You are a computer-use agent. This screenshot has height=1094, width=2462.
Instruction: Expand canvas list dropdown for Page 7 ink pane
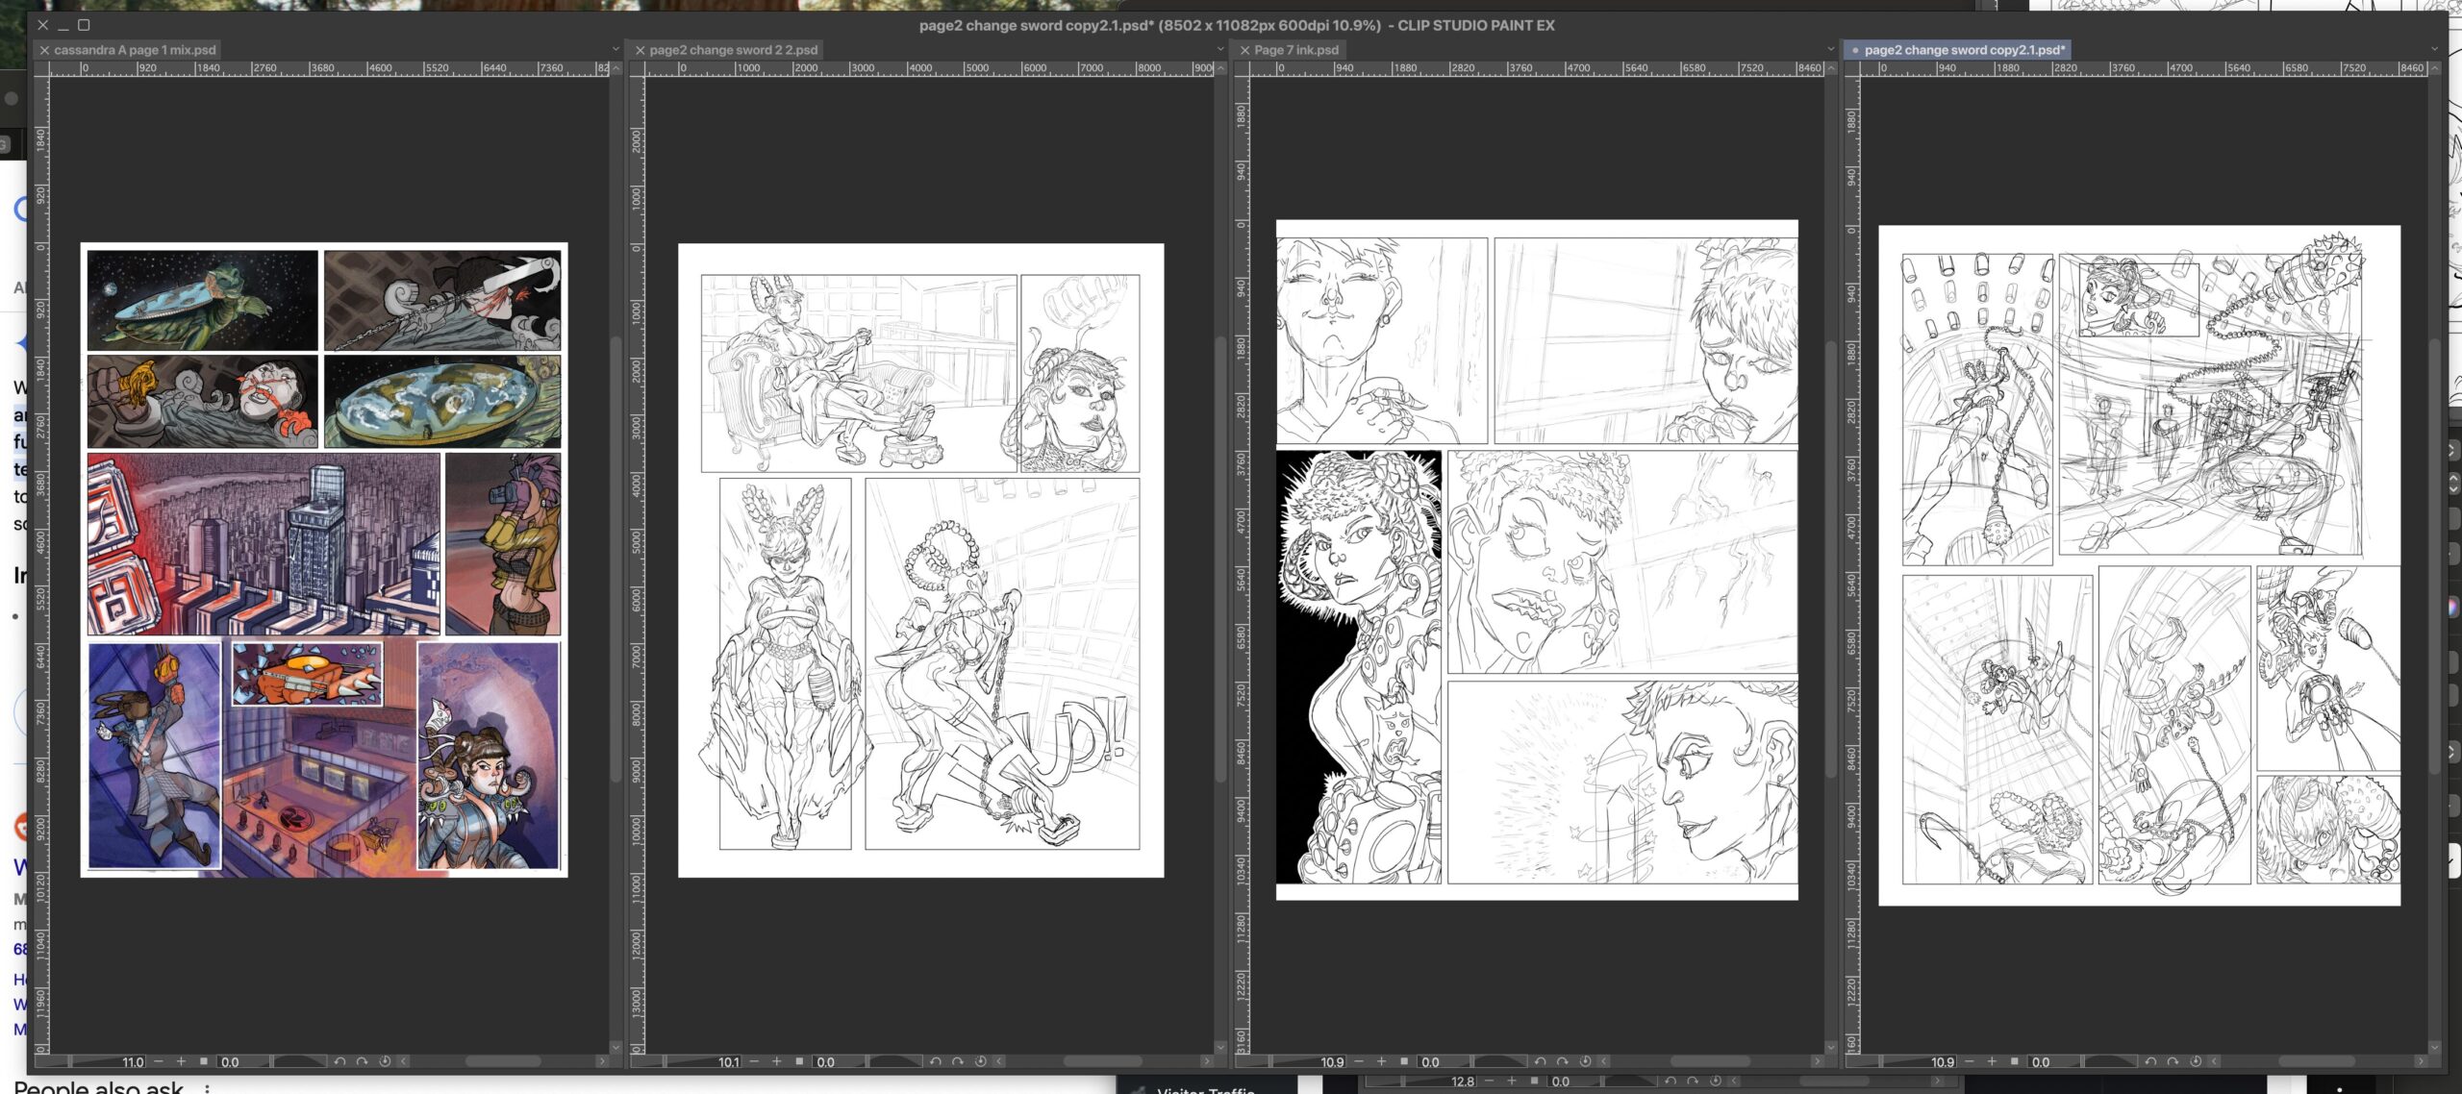1830,49
